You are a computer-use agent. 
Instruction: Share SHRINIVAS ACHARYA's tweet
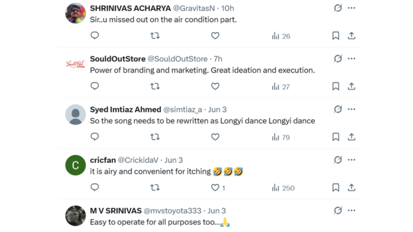click(x=352, y=36)
